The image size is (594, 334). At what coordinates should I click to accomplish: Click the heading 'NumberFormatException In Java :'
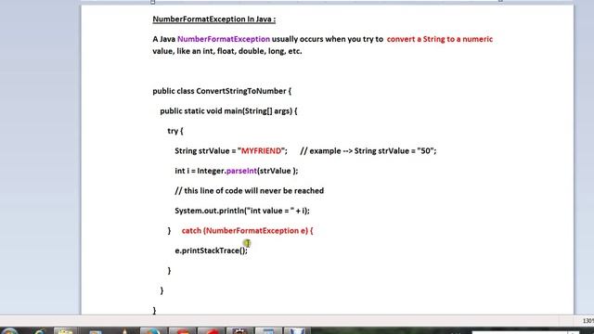coord(214,19)
